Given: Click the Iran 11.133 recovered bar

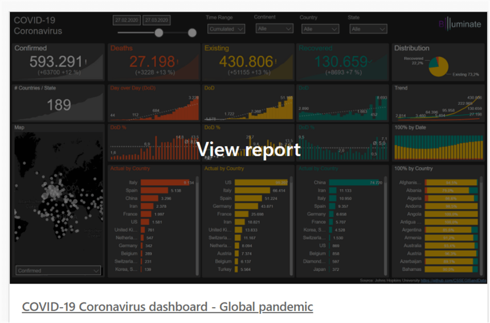Looking at the screenshot, I should 333,190.
